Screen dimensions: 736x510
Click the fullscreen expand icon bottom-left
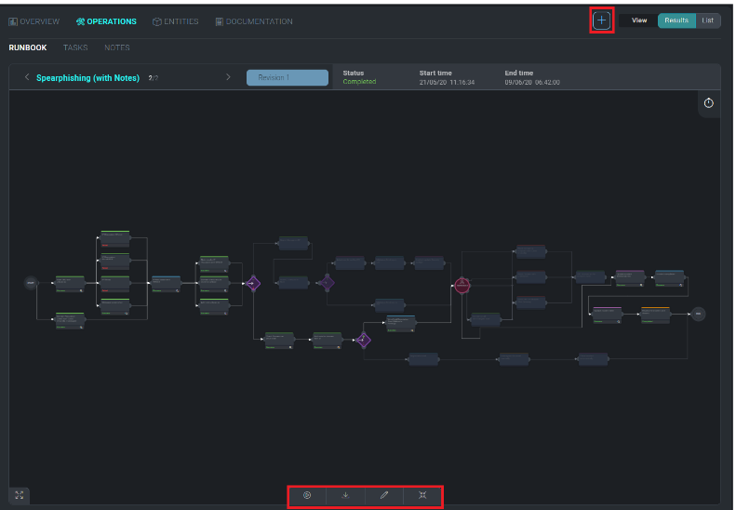tap(20, 495)
